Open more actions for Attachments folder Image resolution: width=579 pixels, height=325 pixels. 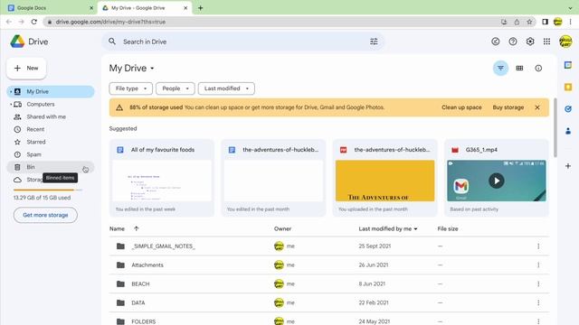(x=538, y=265)
